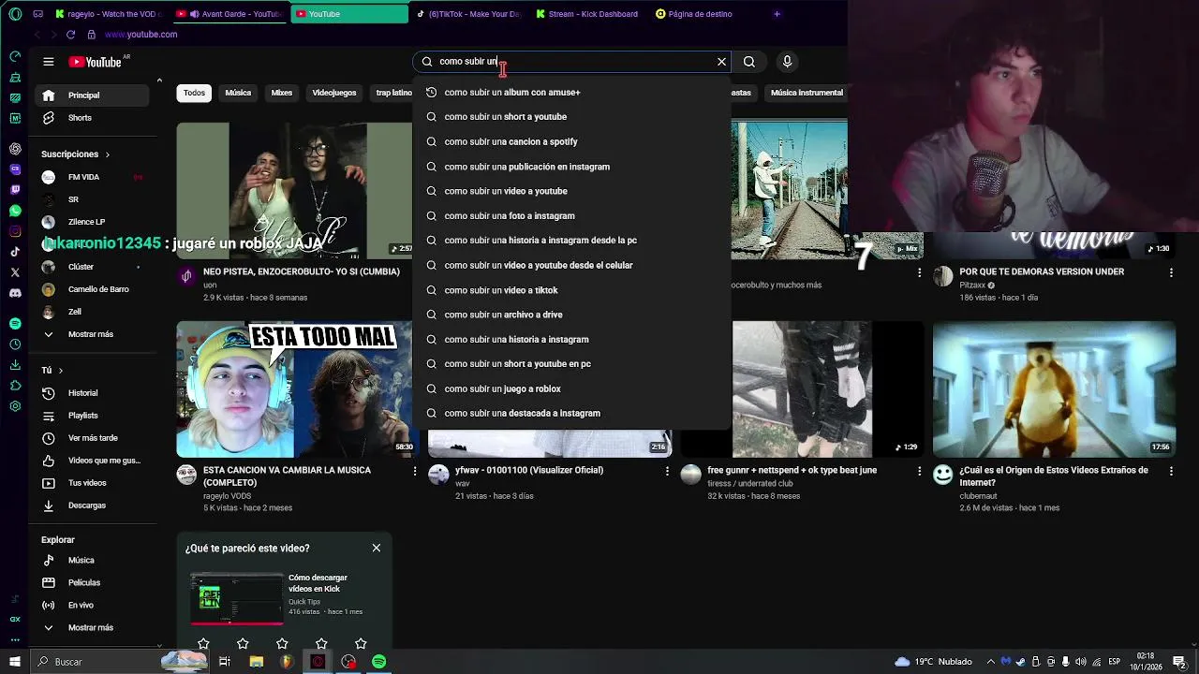Open new browser tab with plus

pyautogui.click(x=777, y=14)
